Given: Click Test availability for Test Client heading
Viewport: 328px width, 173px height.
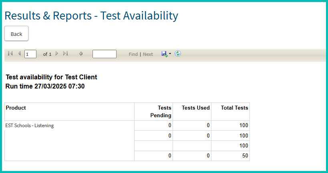Looking at the screenshot, I should pyautogui.click(x=51, y=77).
